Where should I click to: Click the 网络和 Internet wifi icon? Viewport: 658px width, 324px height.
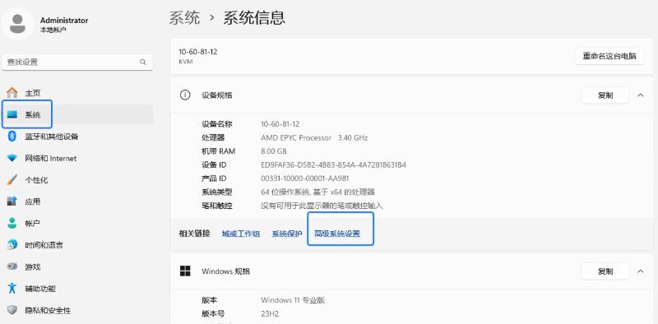[12, 158]
